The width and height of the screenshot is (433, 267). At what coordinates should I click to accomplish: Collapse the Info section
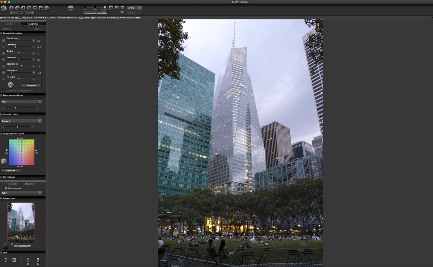point(1,253)
